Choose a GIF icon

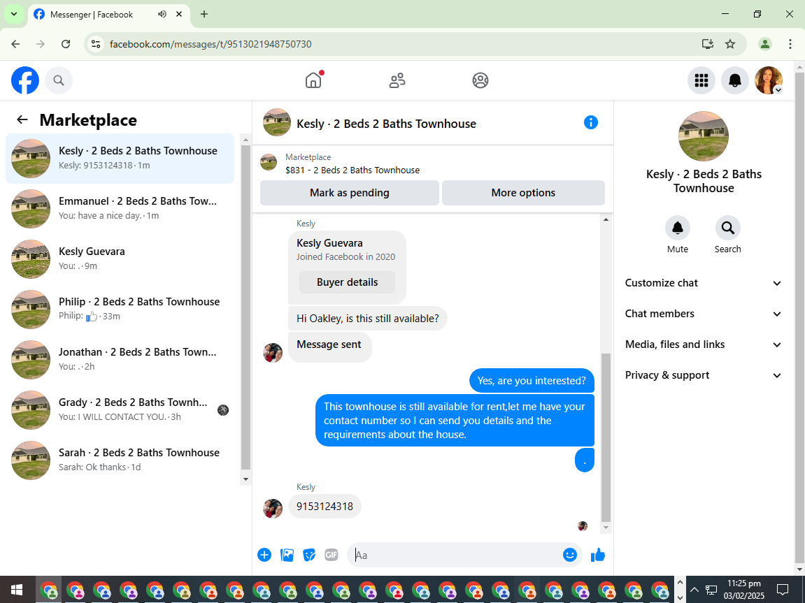332,555
